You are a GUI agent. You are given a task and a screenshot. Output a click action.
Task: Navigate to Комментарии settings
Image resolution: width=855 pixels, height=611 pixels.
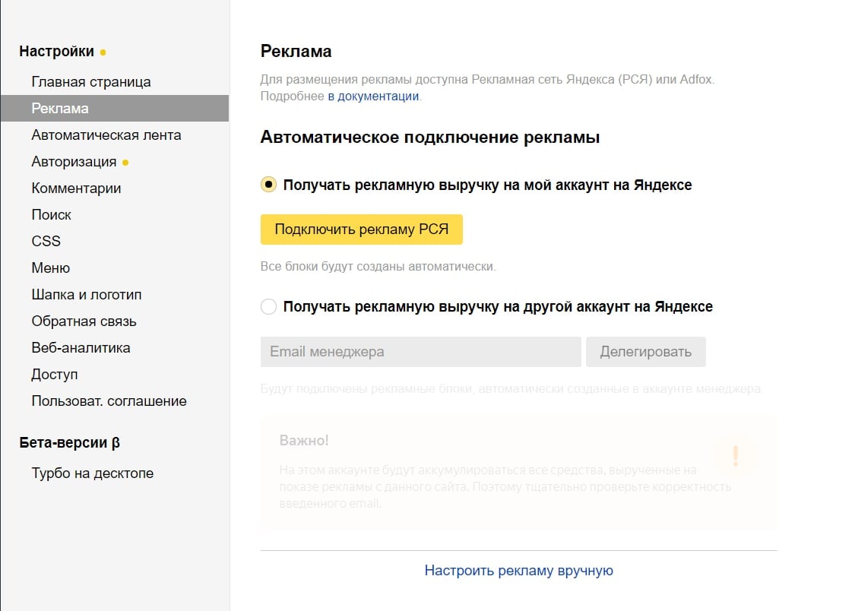[x=76, y=188]
